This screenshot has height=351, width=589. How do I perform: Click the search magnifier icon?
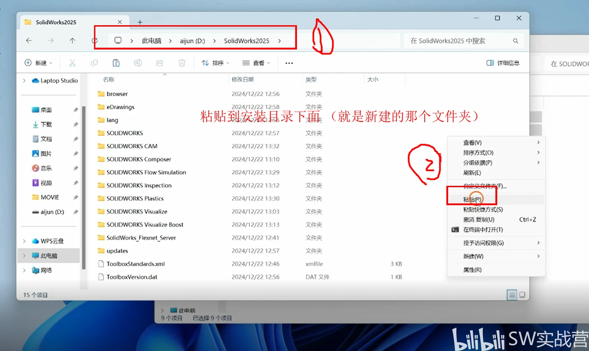pos(515,41)
